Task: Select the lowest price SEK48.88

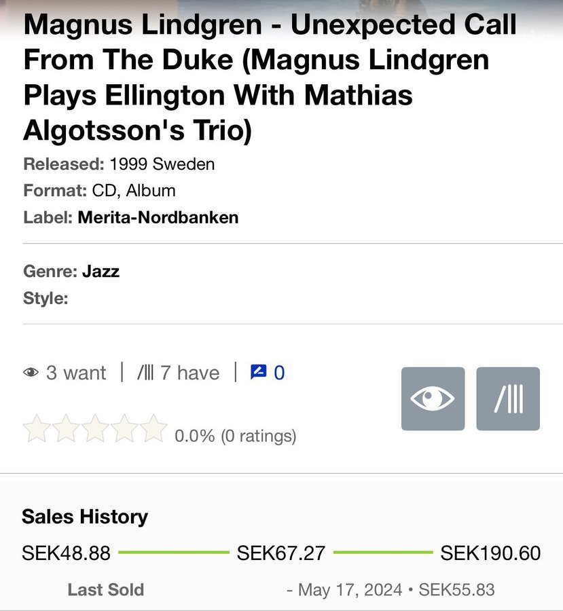Action: click(67, 553)
